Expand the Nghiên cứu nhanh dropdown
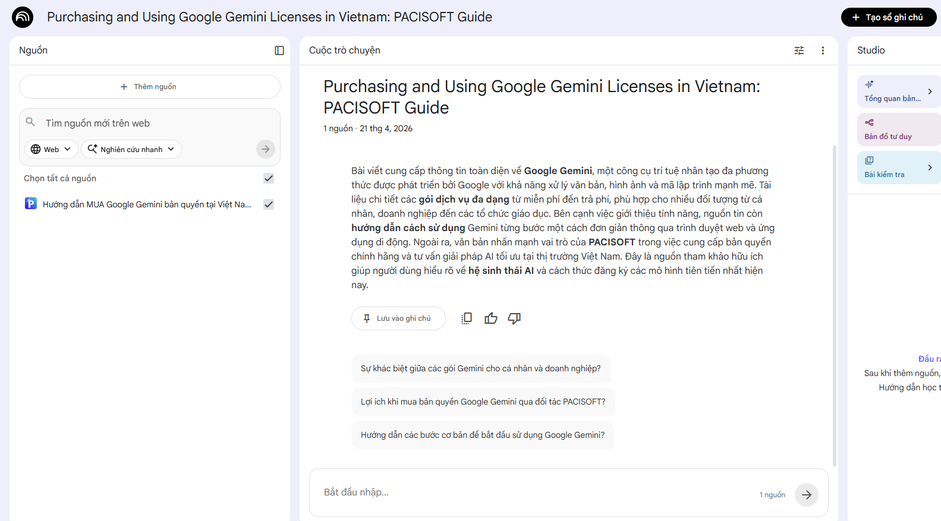This screenshot has height=521, width=941. (x=131, y=149)
